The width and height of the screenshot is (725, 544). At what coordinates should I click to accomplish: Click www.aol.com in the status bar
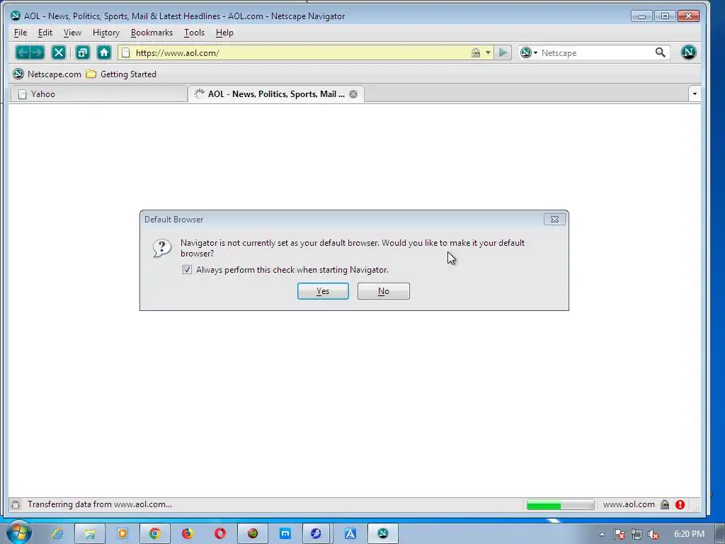click(629, 504)
